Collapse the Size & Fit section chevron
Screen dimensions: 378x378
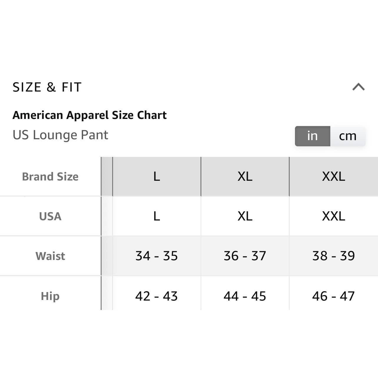coord(358,87)
